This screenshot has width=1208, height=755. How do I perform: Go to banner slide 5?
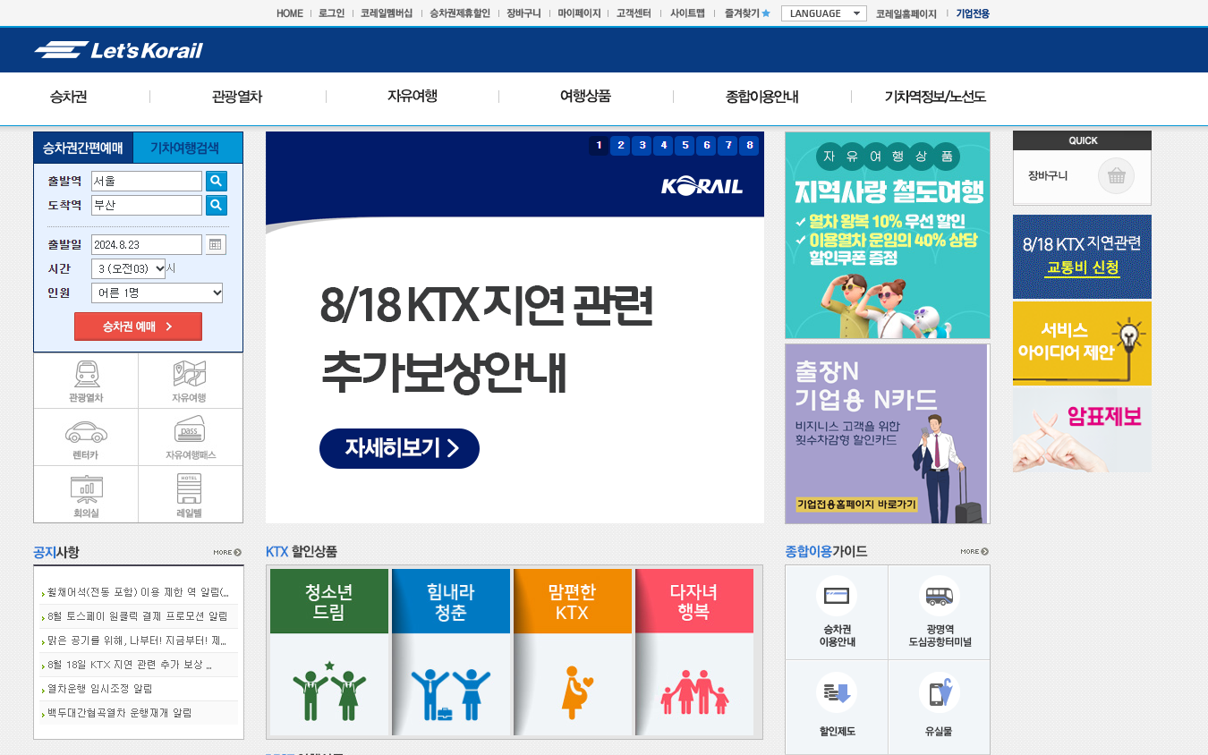point(685,145)
